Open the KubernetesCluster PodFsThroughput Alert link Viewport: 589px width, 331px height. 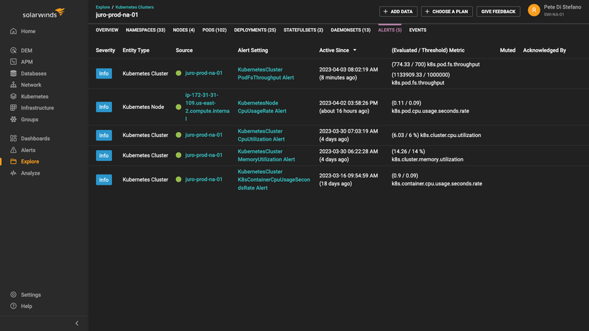pos(266,74)
